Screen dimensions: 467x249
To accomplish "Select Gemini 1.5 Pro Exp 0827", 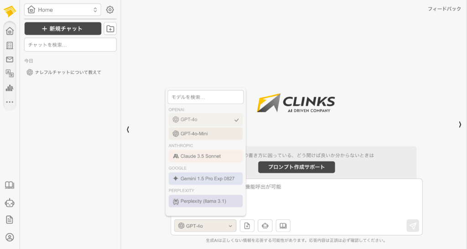I will (205, 178).
